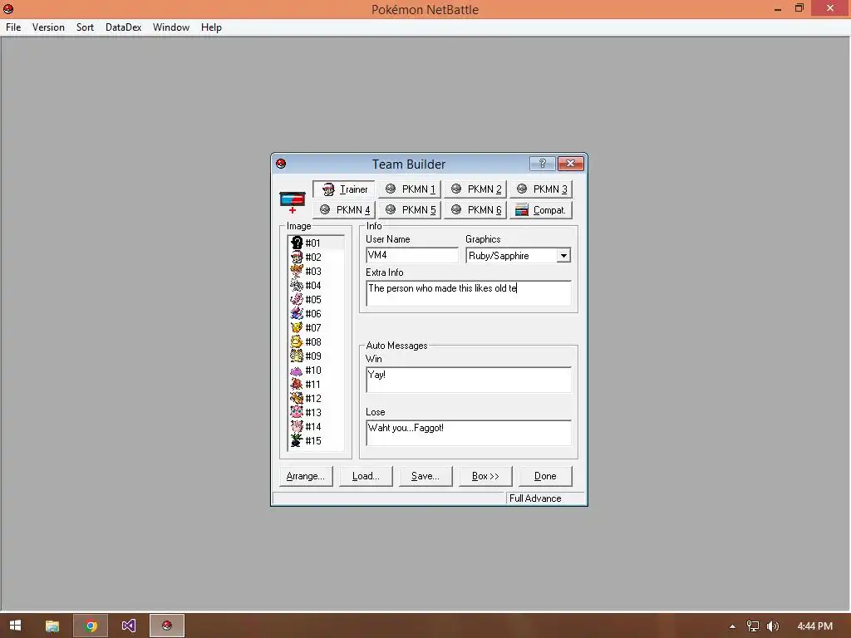
Task: Open the Graphics dropdown arrow
Action: (564, 256)
